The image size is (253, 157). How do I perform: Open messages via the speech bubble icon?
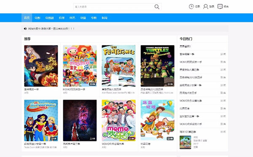click(x=220, y=7)
